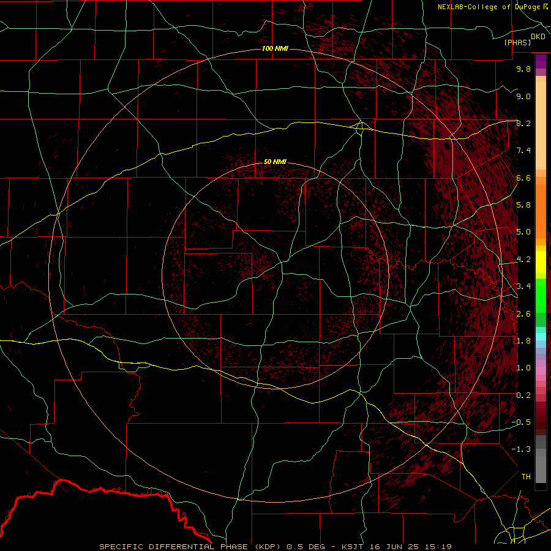
Task: Select the 3.4 scale value
Action: click(523, 286)
